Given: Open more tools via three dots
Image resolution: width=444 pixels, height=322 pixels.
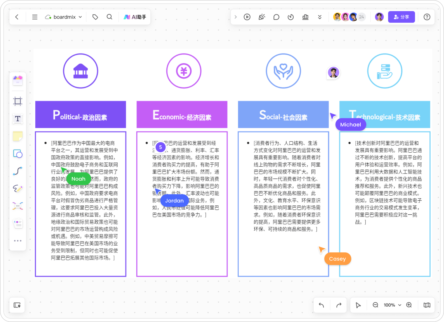Looking at the screenshot, I should point(18,241).
